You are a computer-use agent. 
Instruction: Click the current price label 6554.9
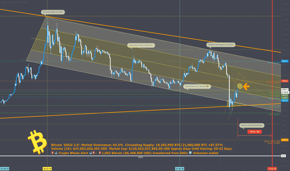tap(284, 90)
